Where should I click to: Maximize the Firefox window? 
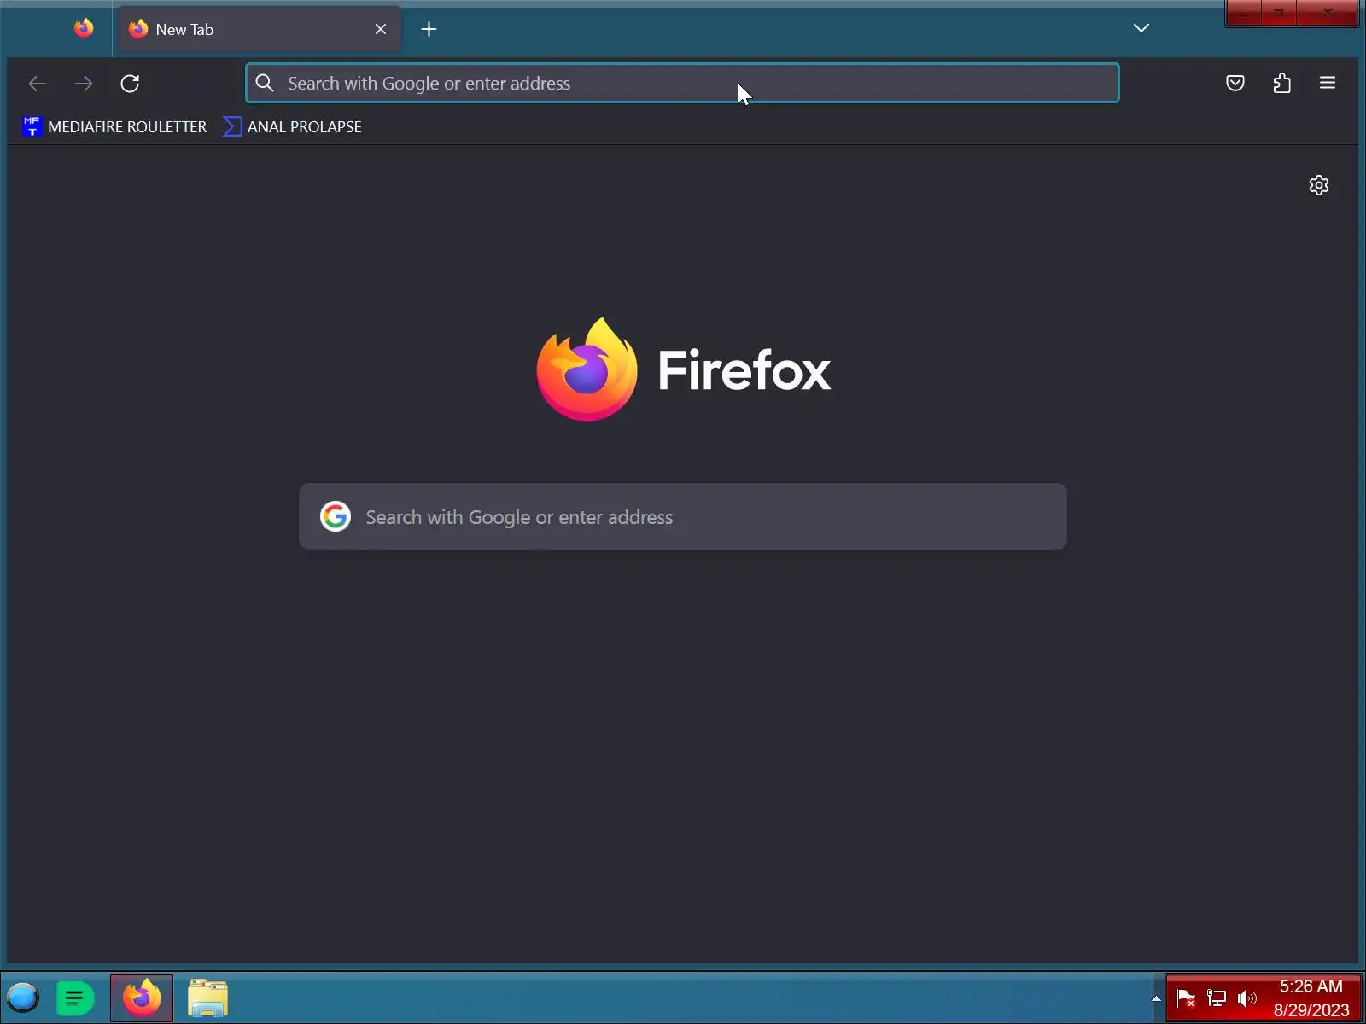pos(1279,13)
